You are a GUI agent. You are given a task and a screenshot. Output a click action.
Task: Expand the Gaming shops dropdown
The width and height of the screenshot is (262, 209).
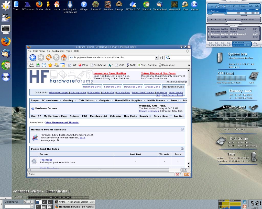tap(75, 101)
